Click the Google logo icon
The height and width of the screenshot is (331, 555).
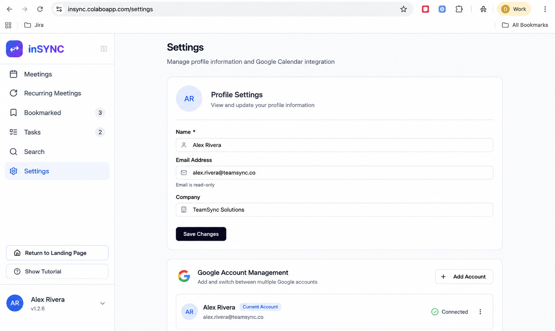point(184,276)
